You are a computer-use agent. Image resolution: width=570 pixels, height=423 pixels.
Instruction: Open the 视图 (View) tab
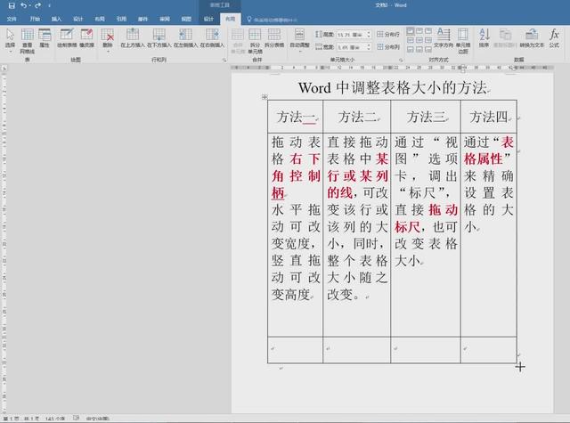186,19
